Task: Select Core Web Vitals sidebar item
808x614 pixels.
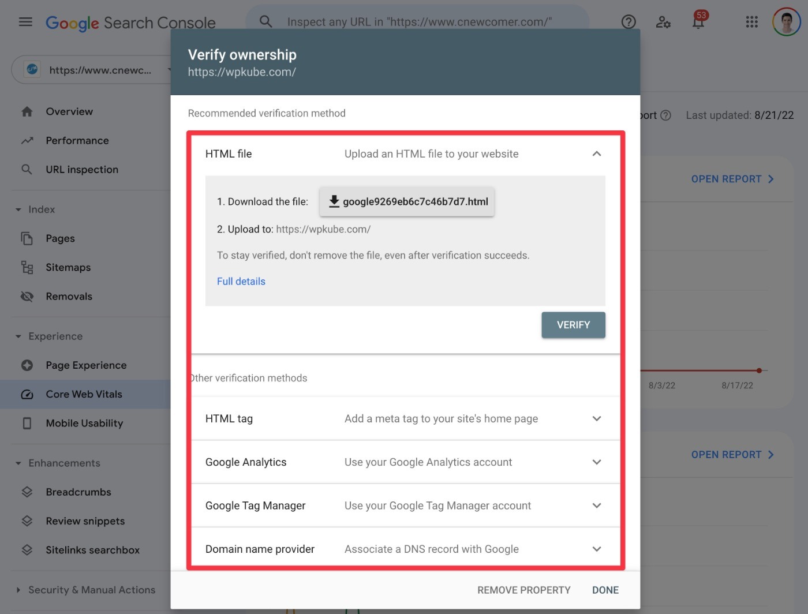Action: pos(84,394)
